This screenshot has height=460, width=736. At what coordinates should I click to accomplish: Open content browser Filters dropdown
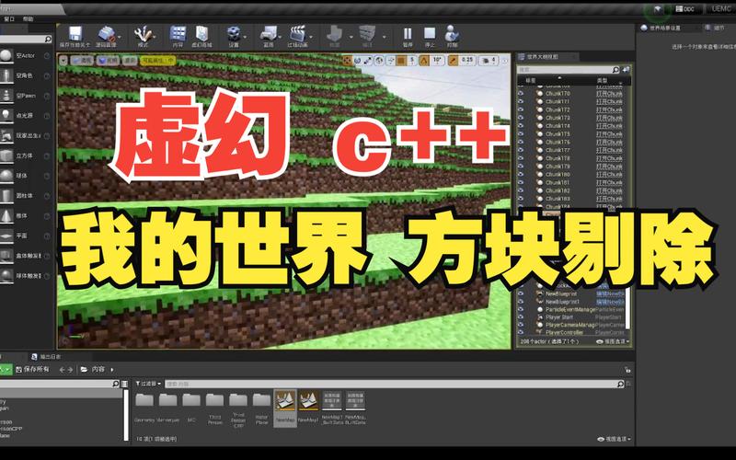(148, 384)
